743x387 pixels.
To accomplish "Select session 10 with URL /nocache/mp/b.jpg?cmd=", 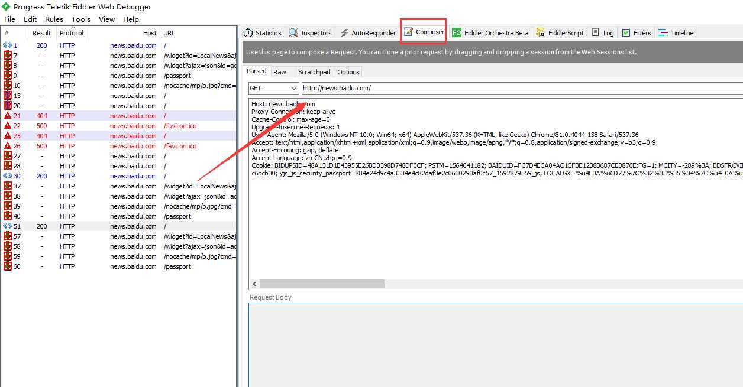I will pyautogui.click(x=119, y=86).
